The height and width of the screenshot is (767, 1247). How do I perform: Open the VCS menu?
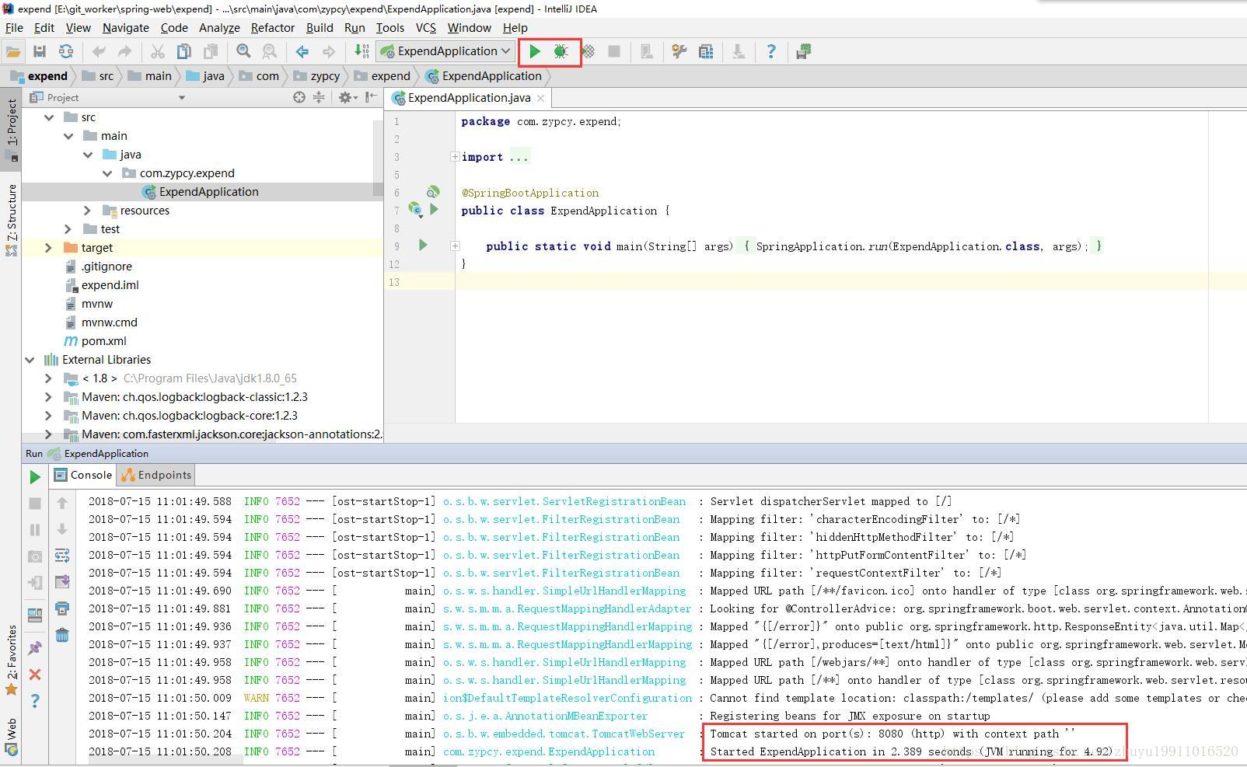(426, 28)
